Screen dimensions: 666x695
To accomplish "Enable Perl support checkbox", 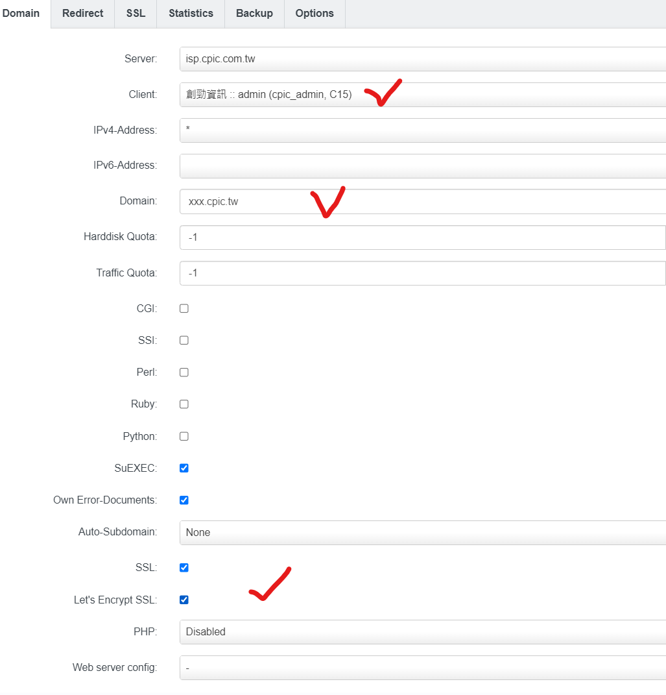I will (x=184, y=372).
